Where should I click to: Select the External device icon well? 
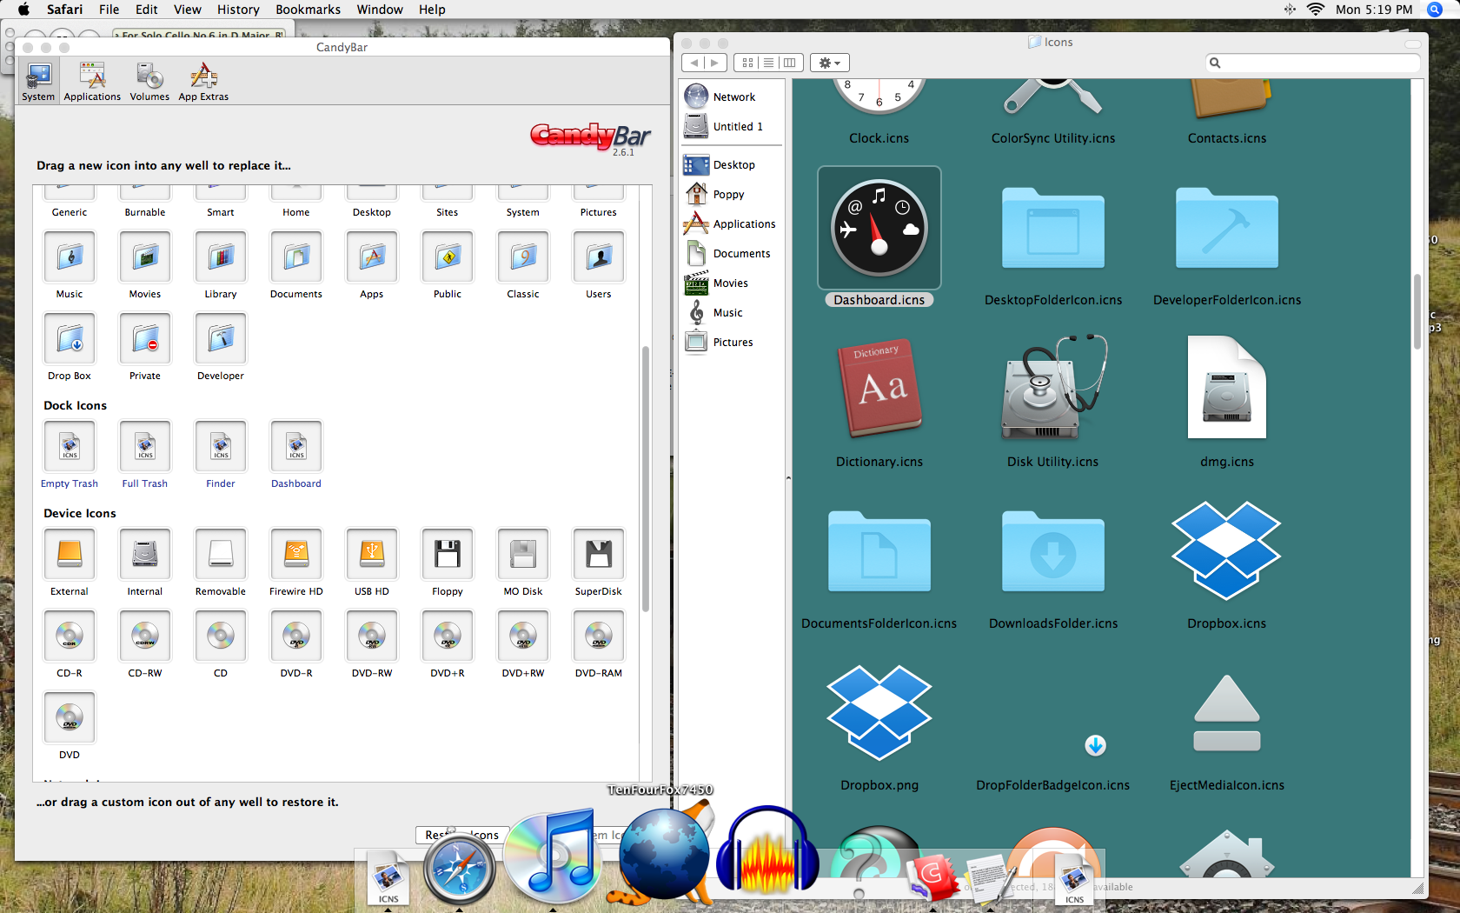[x=70, y=555]
